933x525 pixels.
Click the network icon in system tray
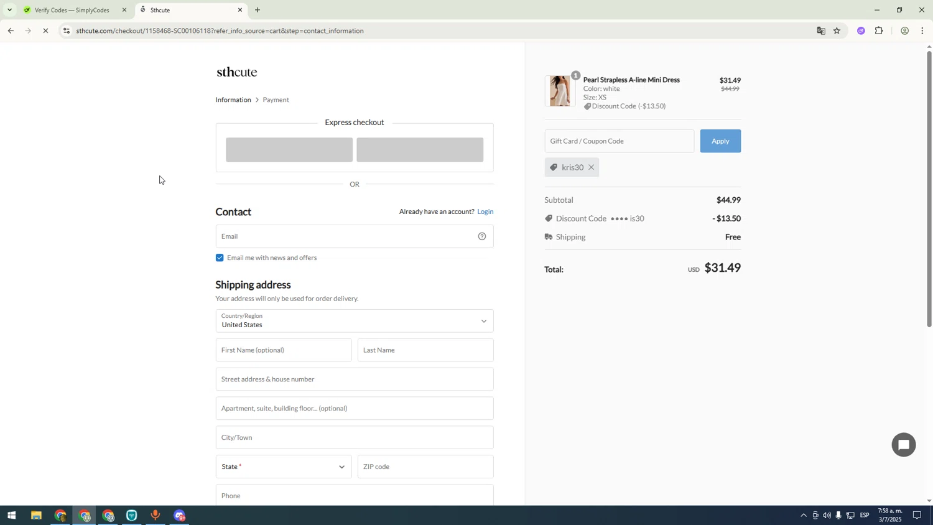tap(850, 516)
